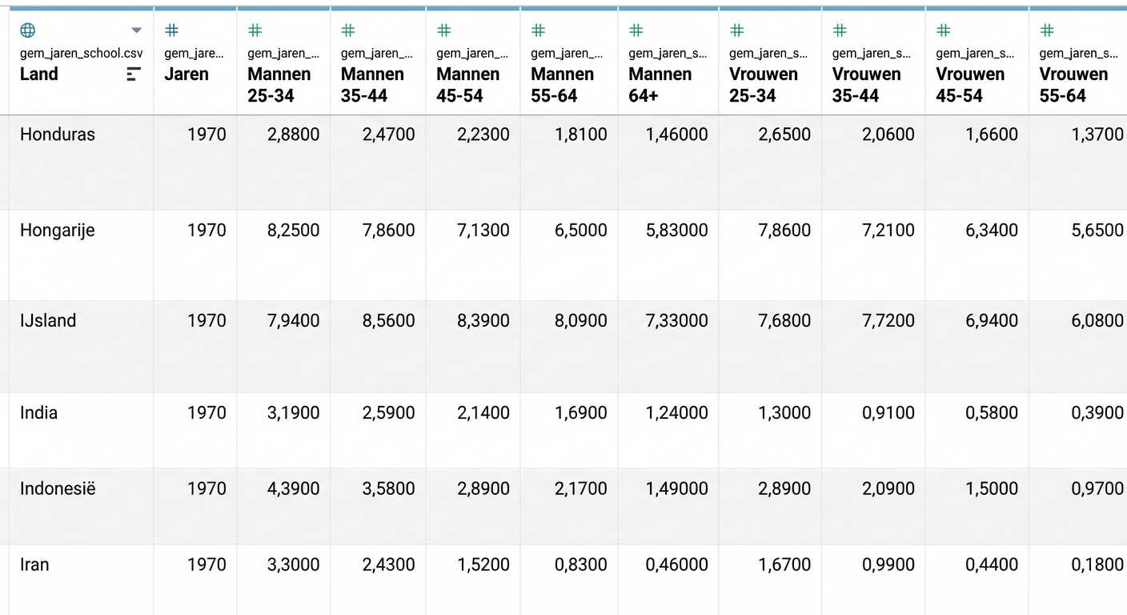Image resolution: width=1127 pixels, height=615 pixels.
Task: Open the Land column dropdown arrow
Action: point(136,30)
